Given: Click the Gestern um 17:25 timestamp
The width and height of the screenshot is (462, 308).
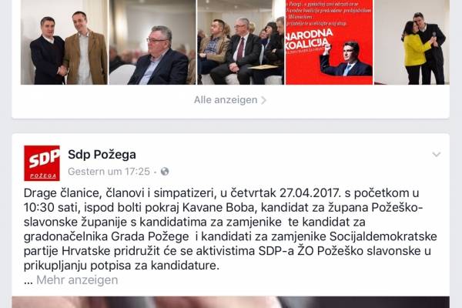Looking at the screenshot, I should [109, 171].
